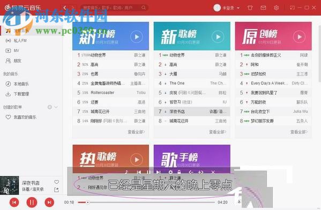Select 深夜书店 in 新歌榜

pyautogui.click(x=192, y=111)
